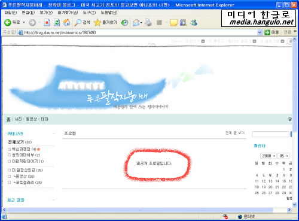
Task: Open the year 2008 calendar dropdown
Action: (274, 156)
